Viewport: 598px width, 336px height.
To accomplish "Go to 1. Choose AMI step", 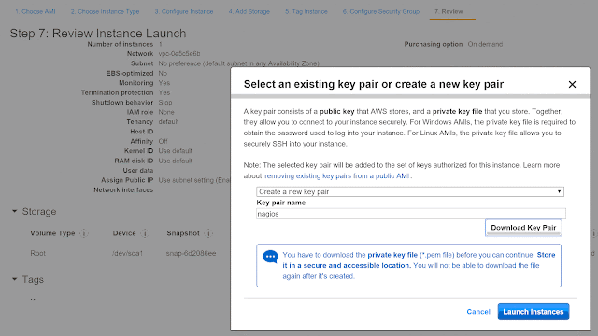I will click(36, 12).
